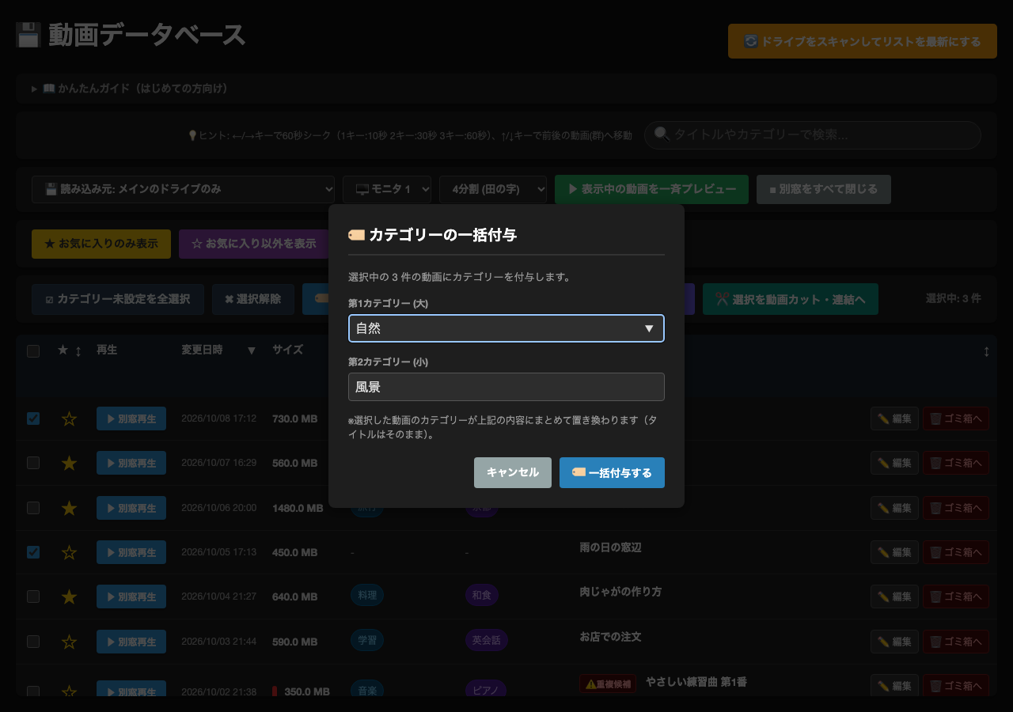1013x712 pixels.
Task: Trash the 1480.0 MB row with ゴミ箱へ
Action: point(956,508)
